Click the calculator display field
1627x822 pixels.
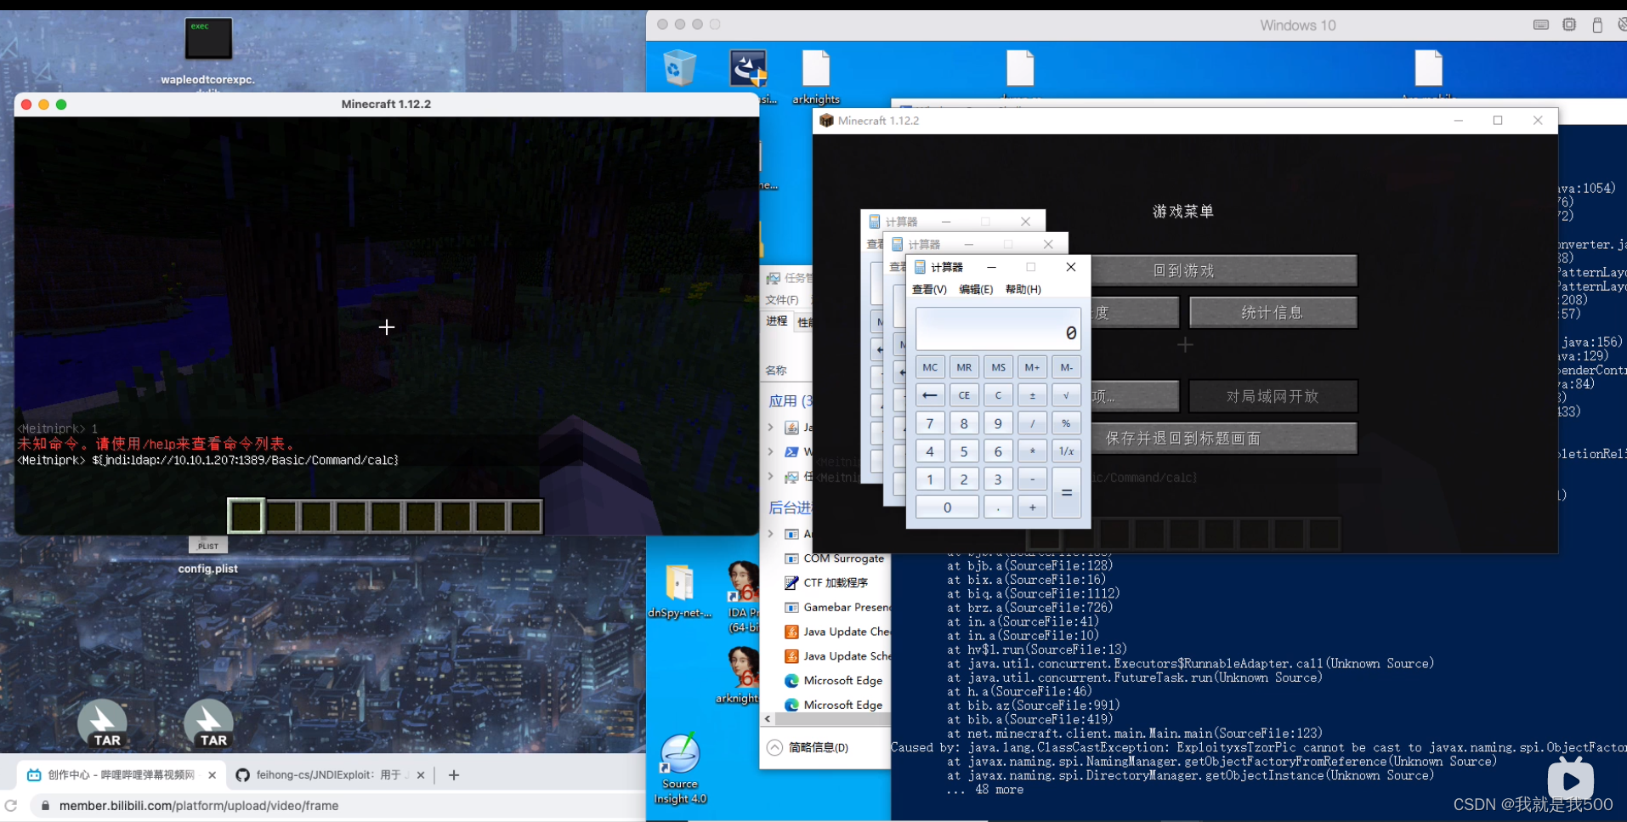tap(998, 329)
